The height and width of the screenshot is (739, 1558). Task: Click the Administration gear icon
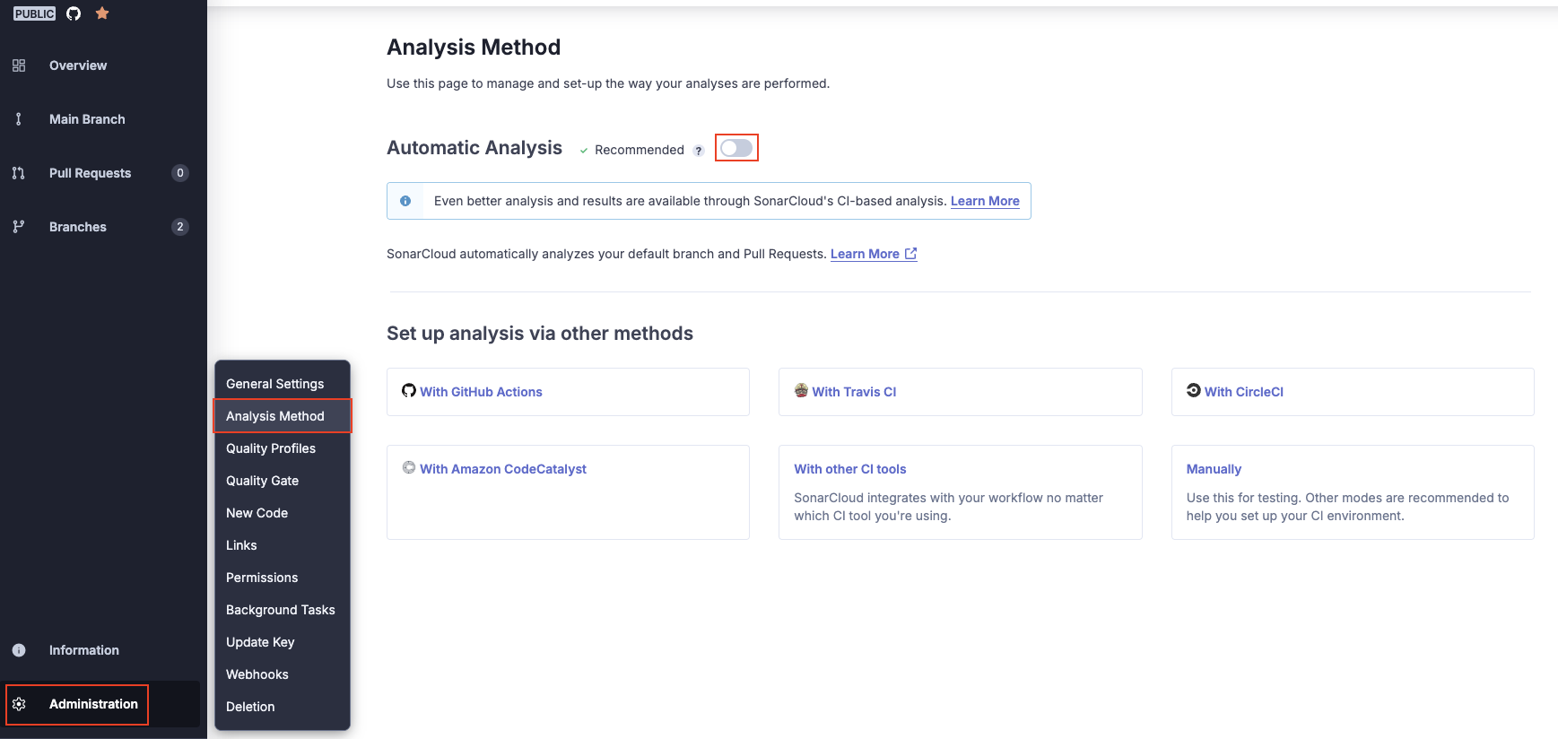[x=19, y=704]
